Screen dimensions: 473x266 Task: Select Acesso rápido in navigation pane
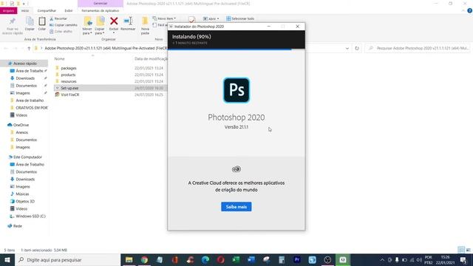point(25,64)
